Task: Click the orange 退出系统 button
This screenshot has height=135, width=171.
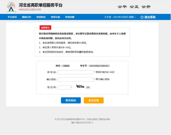Action: 94,100
